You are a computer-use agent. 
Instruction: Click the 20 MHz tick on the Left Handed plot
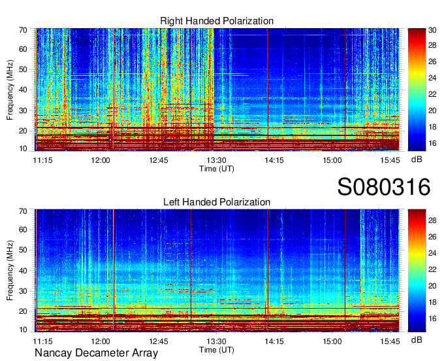point(23,311)
